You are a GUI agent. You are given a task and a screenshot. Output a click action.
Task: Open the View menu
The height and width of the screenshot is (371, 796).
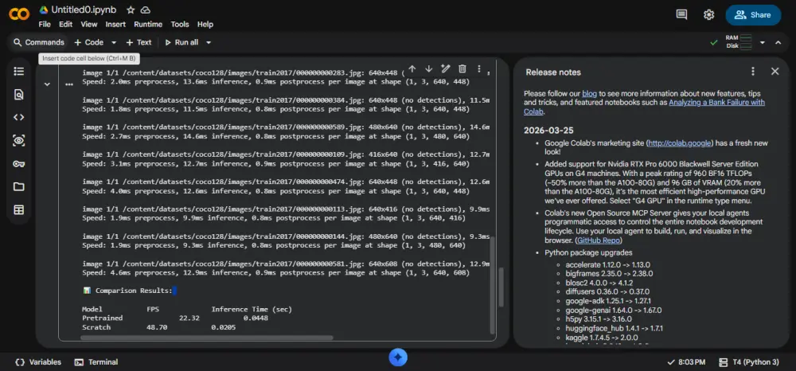click(89, 25)
